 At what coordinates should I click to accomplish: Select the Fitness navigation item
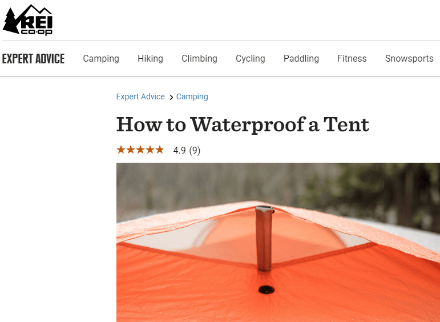click(x=352, y=59)
